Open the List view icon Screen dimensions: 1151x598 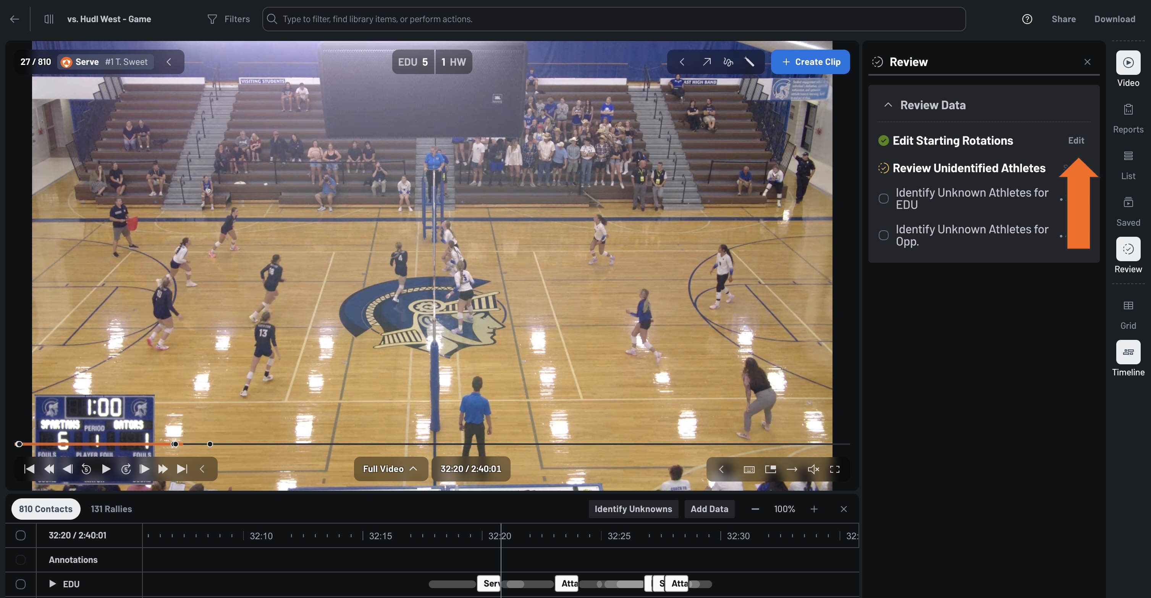[x=1128, y=156]
